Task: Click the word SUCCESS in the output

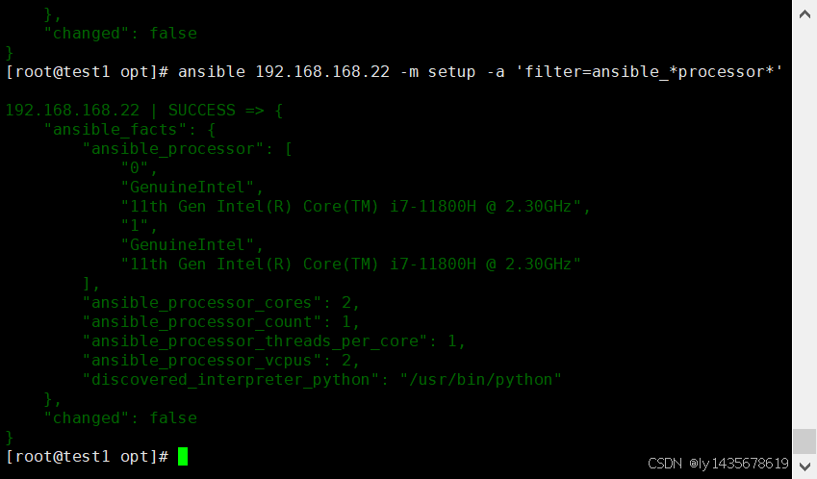Action: click(202, 111)
